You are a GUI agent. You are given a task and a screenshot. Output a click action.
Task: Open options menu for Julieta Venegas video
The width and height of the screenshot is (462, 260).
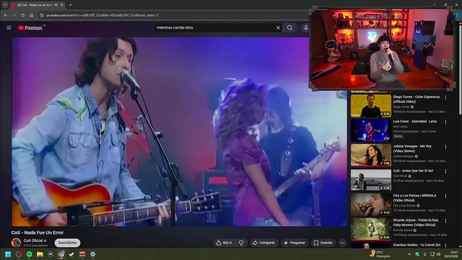[445, 147]
